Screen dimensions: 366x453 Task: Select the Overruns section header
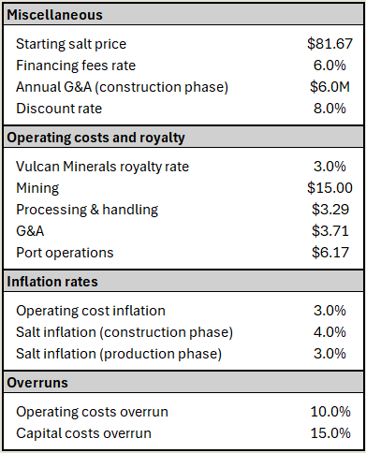pyautogui.click(x=183, y=383)
